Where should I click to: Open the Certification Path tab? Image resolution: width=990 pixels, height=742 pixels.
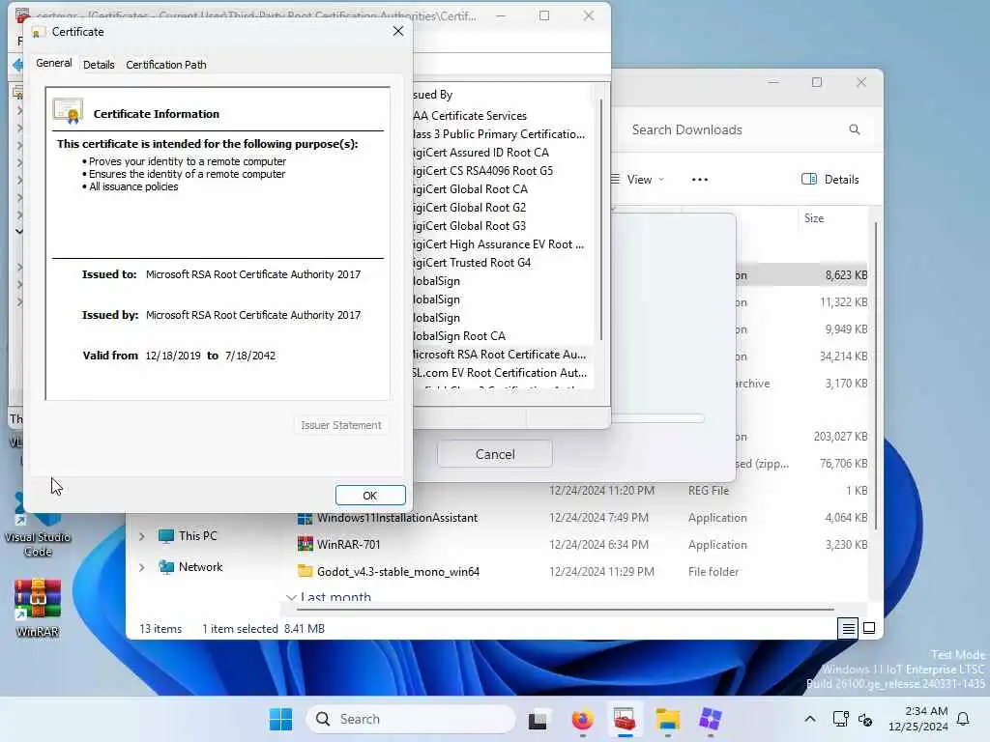(166, 65)
